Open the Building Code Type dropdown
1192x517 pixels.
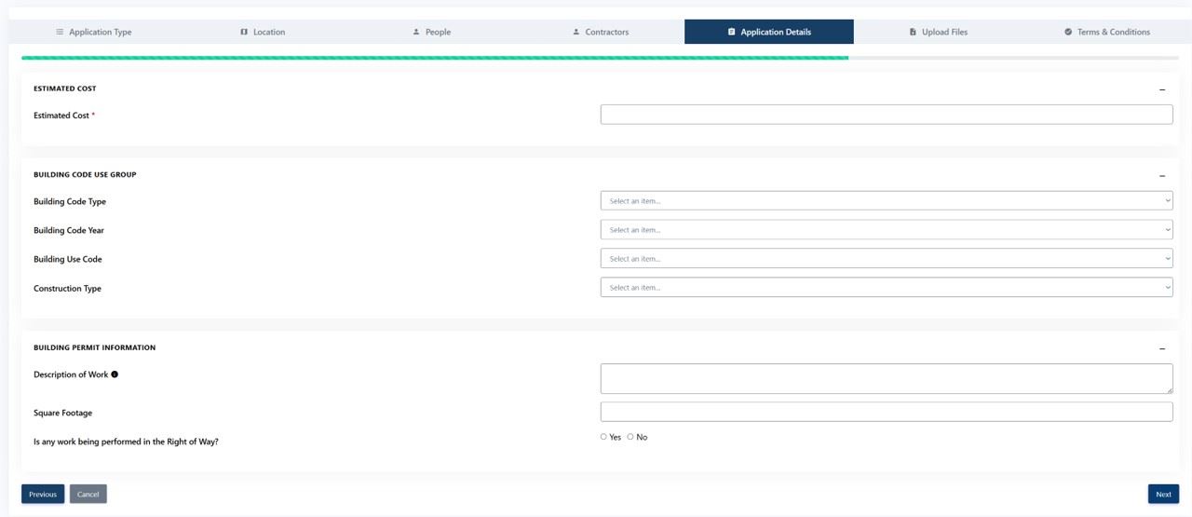coord(886,201)
